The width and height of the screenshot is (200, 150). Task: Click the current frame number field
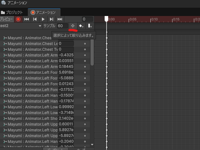[x=87, y=19]
